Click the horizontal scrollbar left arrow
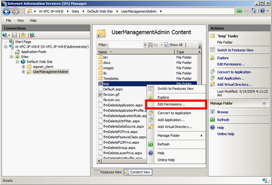The height and width of the screenshot is (185, 272). pos(99,161)
